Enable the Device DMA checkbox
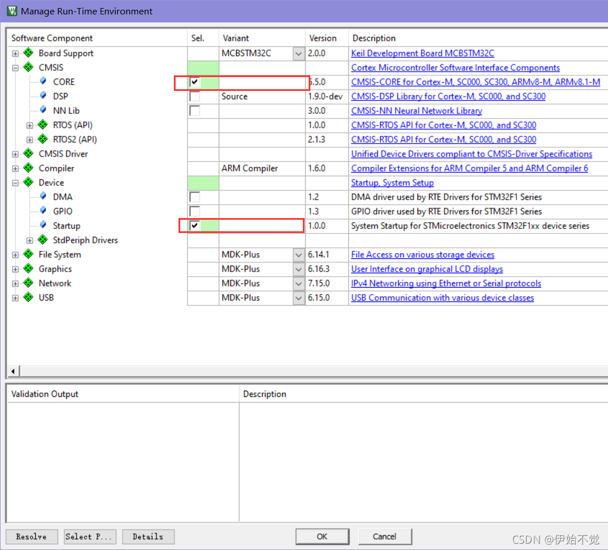 (x=195, y=197)
